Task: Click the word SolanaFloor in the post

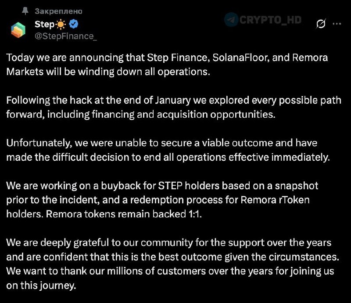Action: click(x=240, y=58)
